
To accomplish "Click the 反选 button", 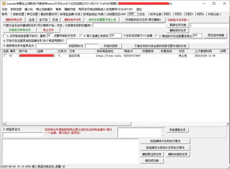I will click(x=55, y=20).
